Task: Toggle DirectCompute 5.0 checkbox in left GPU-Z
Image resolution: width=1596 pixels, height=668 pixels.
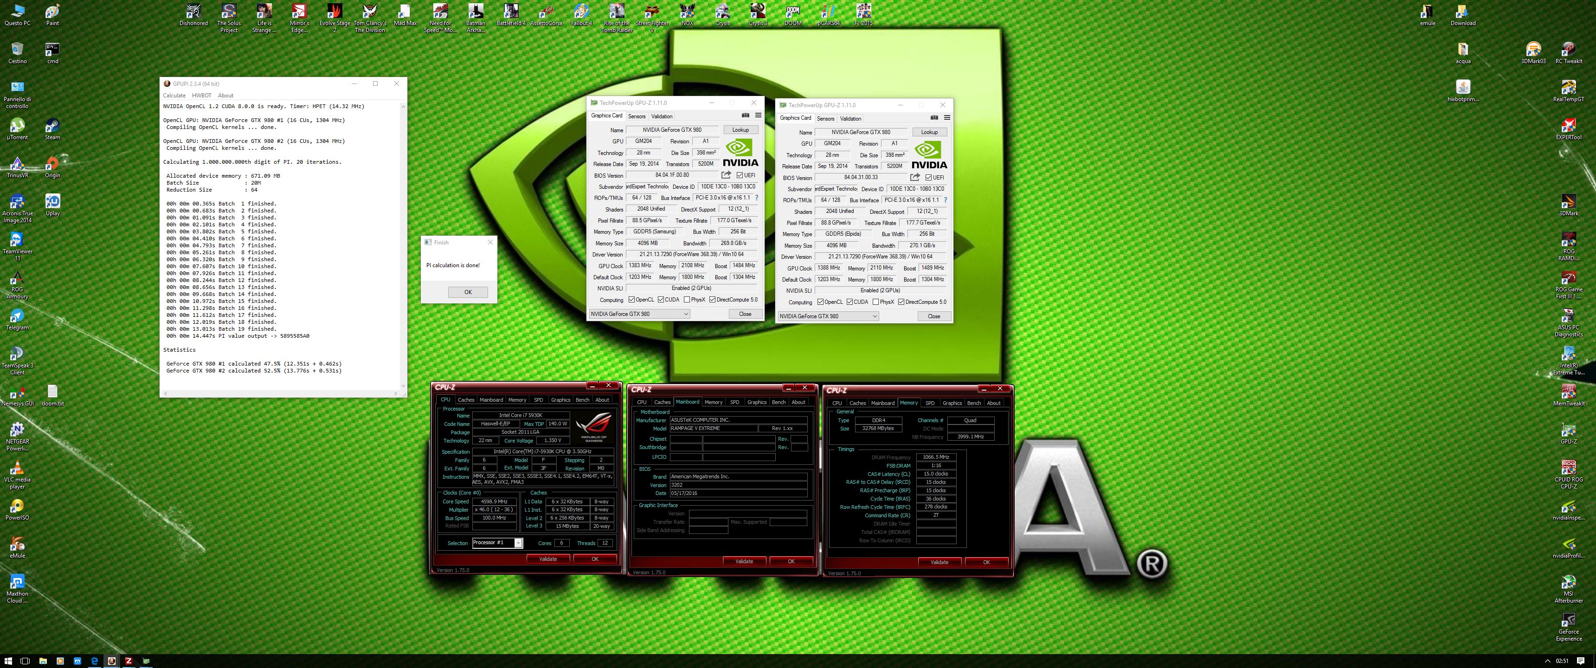Action: (713, 300)
